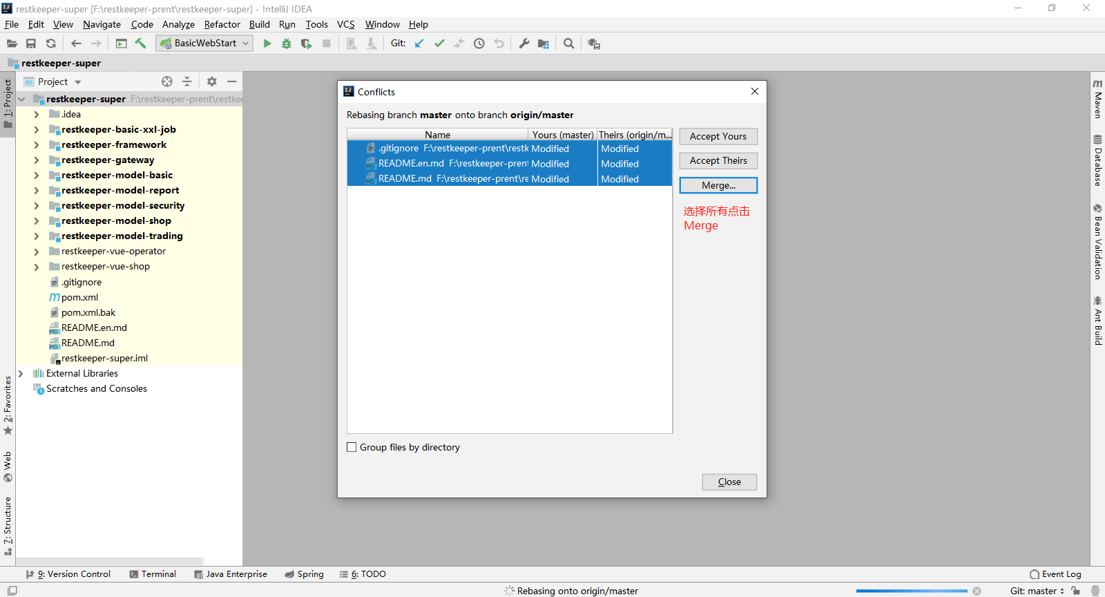Click the Back navigation arrow
Screen dimensions: 1105x597
[x=76, y=44]
